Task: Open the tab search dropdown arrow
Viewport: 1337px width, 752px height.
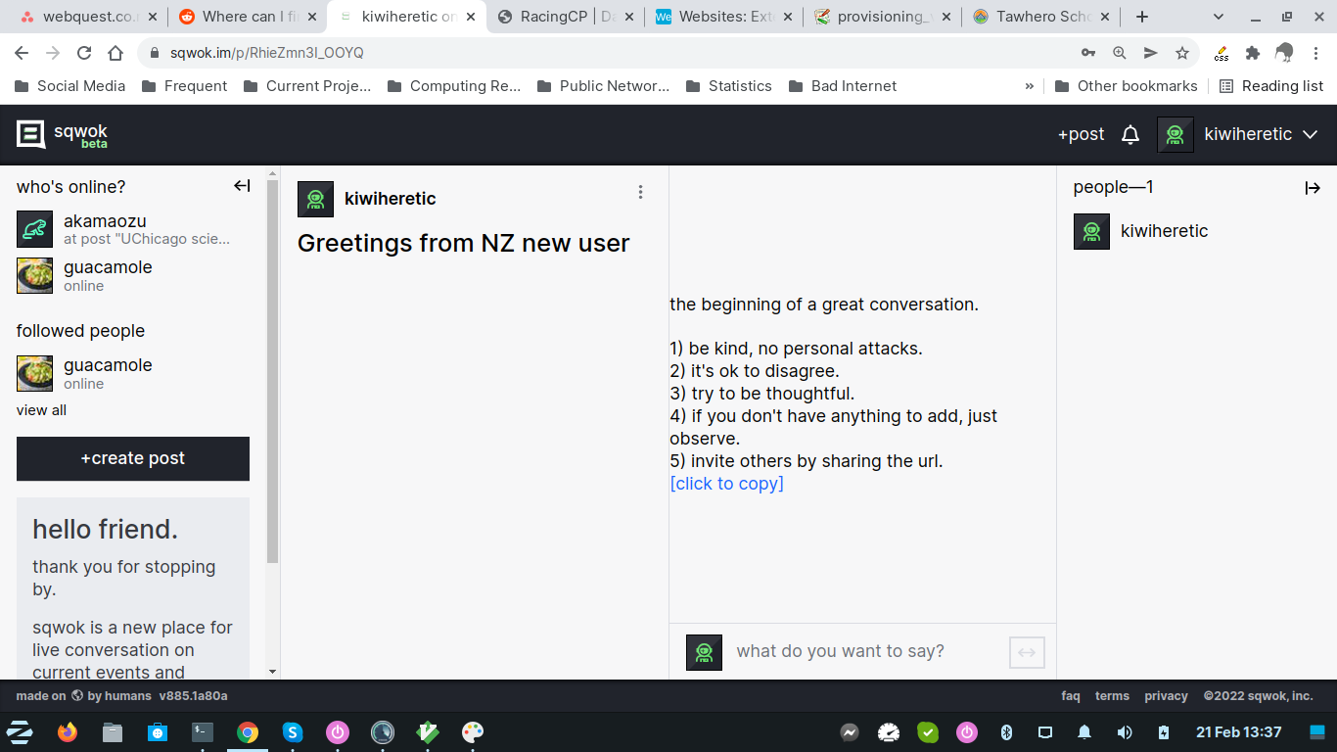Action: click(1219, 17)
